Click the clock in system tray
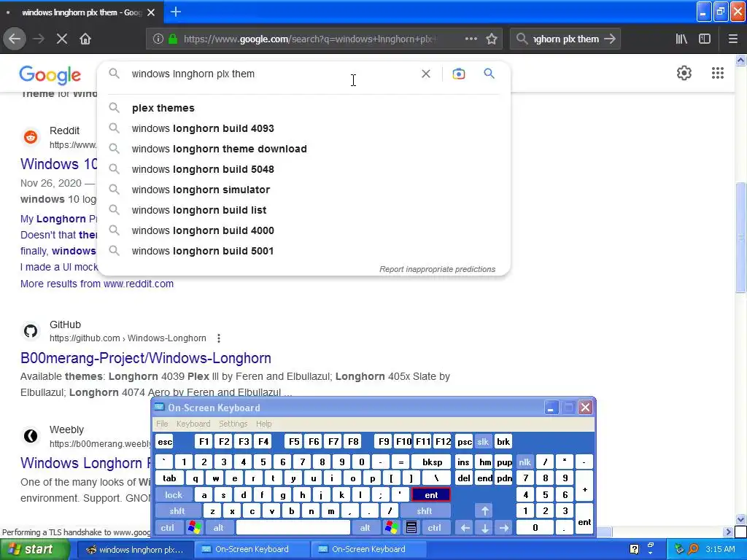The width and height of the screenshot is (747, 560). (720, 550)
